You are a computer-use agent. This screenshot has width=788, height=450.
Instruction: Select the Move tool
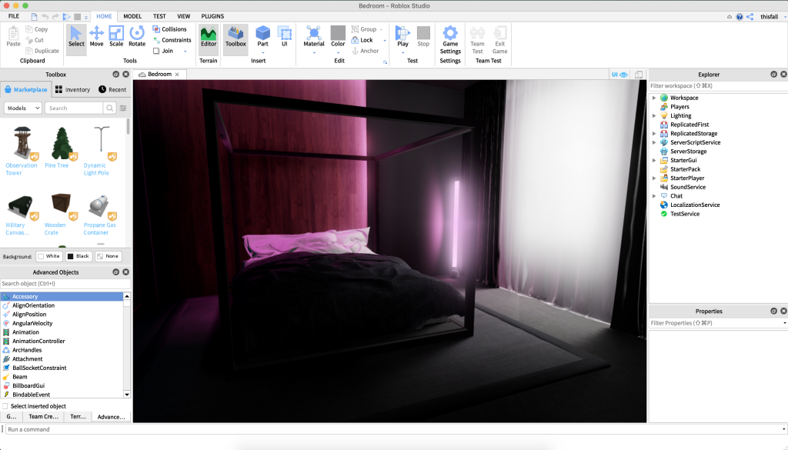click(96, 36)
